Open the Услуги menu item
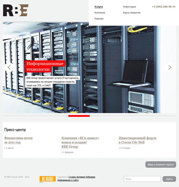This screenshot has width=179, height=187. point(98,7)
